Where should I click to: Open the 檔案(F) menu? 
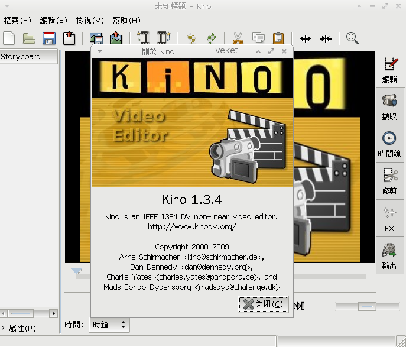pos(17,20)
